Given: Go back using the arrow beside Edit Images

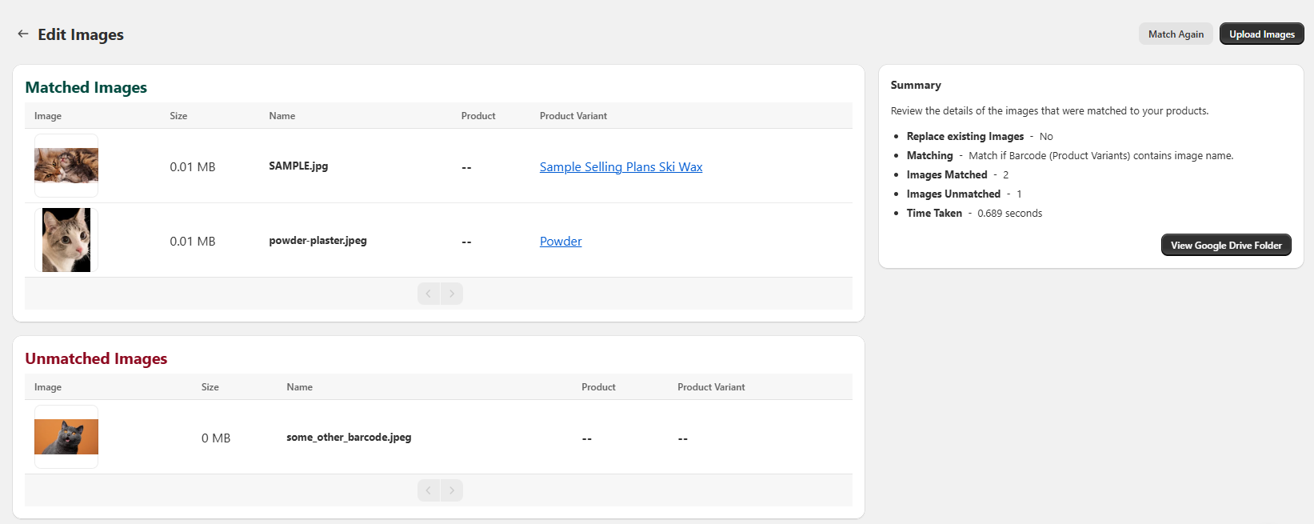Looking at the screenshot, I should [23, 34].
